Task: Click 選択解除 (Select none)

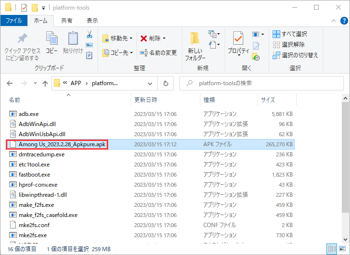Action: pos(288,45)
